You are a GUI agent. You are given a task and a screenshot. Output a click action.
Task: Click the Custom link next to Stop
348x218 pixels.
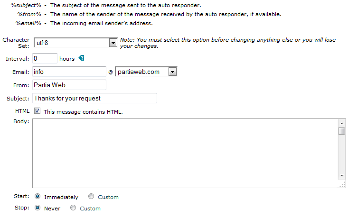90,209
